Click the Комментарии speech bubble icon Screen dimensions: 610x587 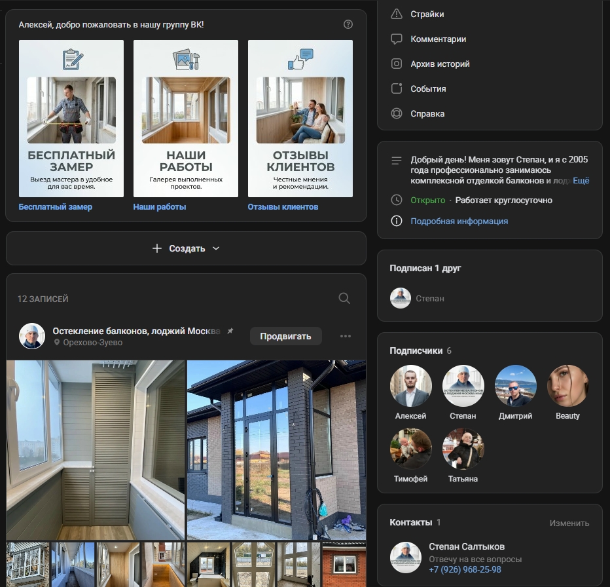[x=396, y=39]
